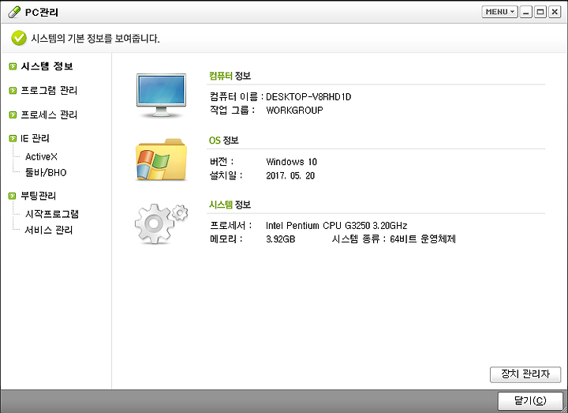Select 시스템 정보 in the sidebar
This screenshot has height=413, width=568.
point(47,66)
